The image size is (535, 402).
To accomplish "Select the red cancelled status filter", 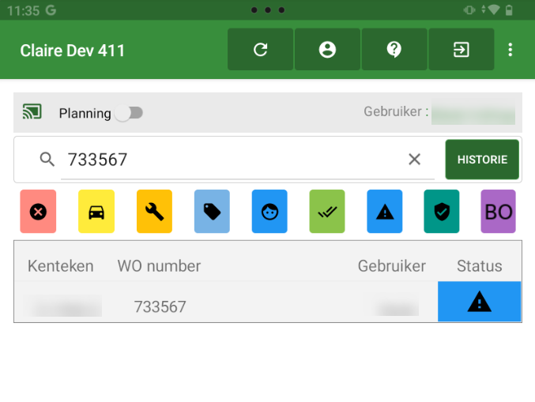I will (38, 212).
